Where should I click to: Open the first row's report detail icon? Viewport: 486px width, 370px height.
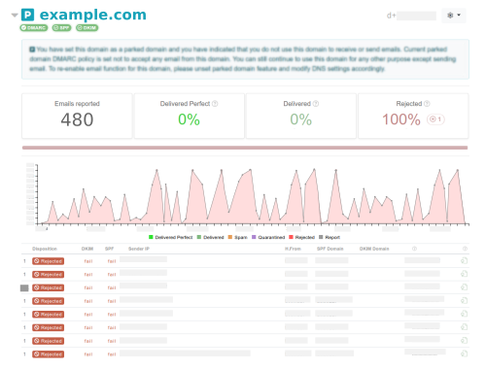[x=464, y=260]
